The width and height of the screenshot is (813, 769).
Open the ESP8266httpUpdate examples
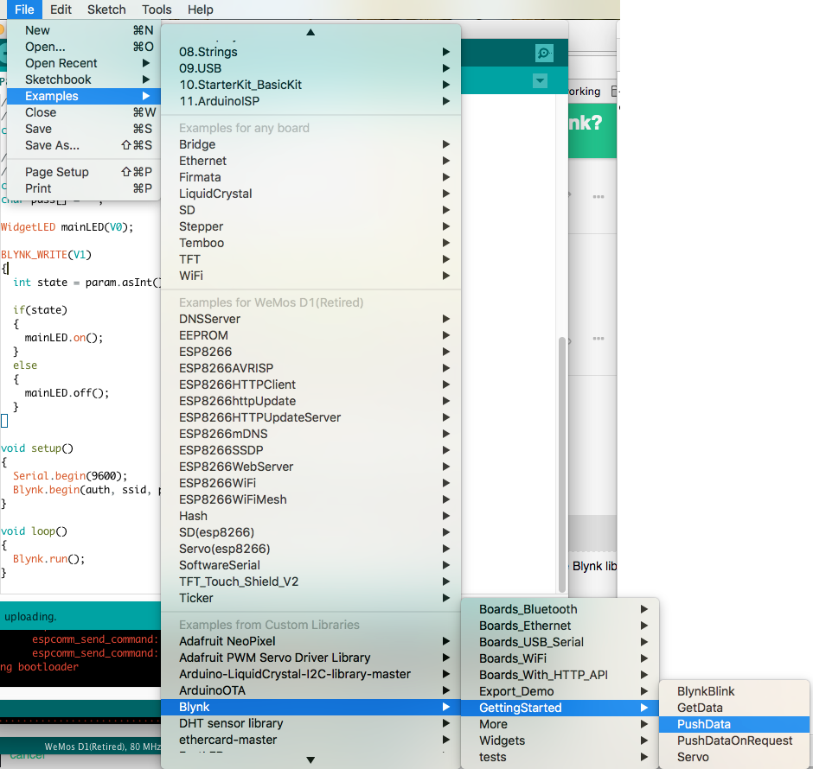point(310,401)
